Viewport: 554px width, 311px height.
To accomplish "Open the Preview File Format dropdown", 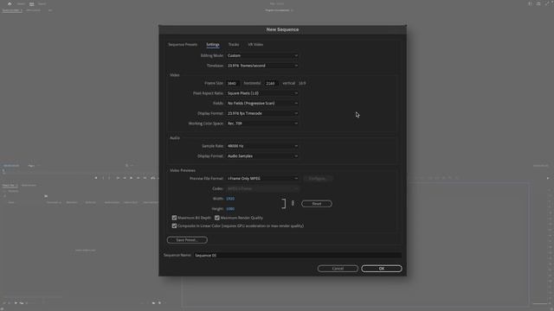I will pyautogui.click(x=262, y=179).
